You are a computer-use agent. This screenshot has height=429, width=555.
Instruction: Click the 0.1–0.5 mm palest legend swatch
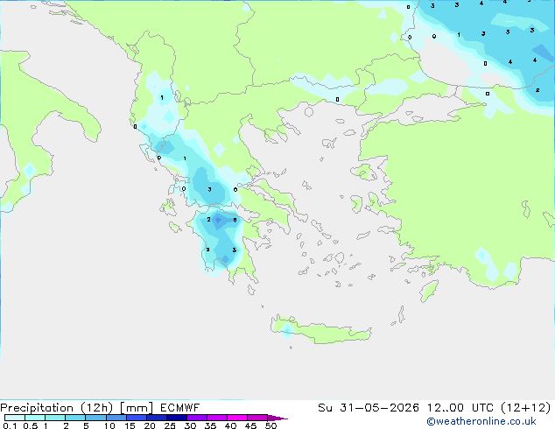(15, 418)
